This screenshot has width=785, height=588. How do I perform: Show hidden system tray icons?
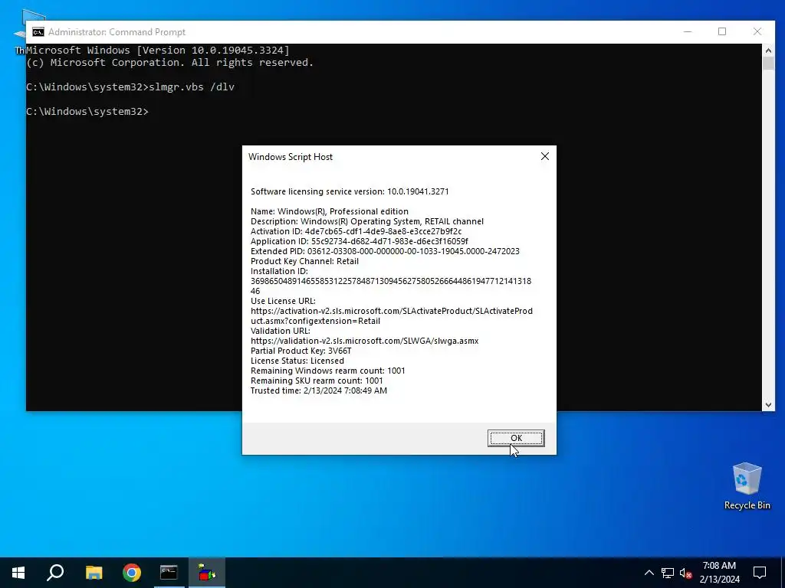[x=649, y=573]
